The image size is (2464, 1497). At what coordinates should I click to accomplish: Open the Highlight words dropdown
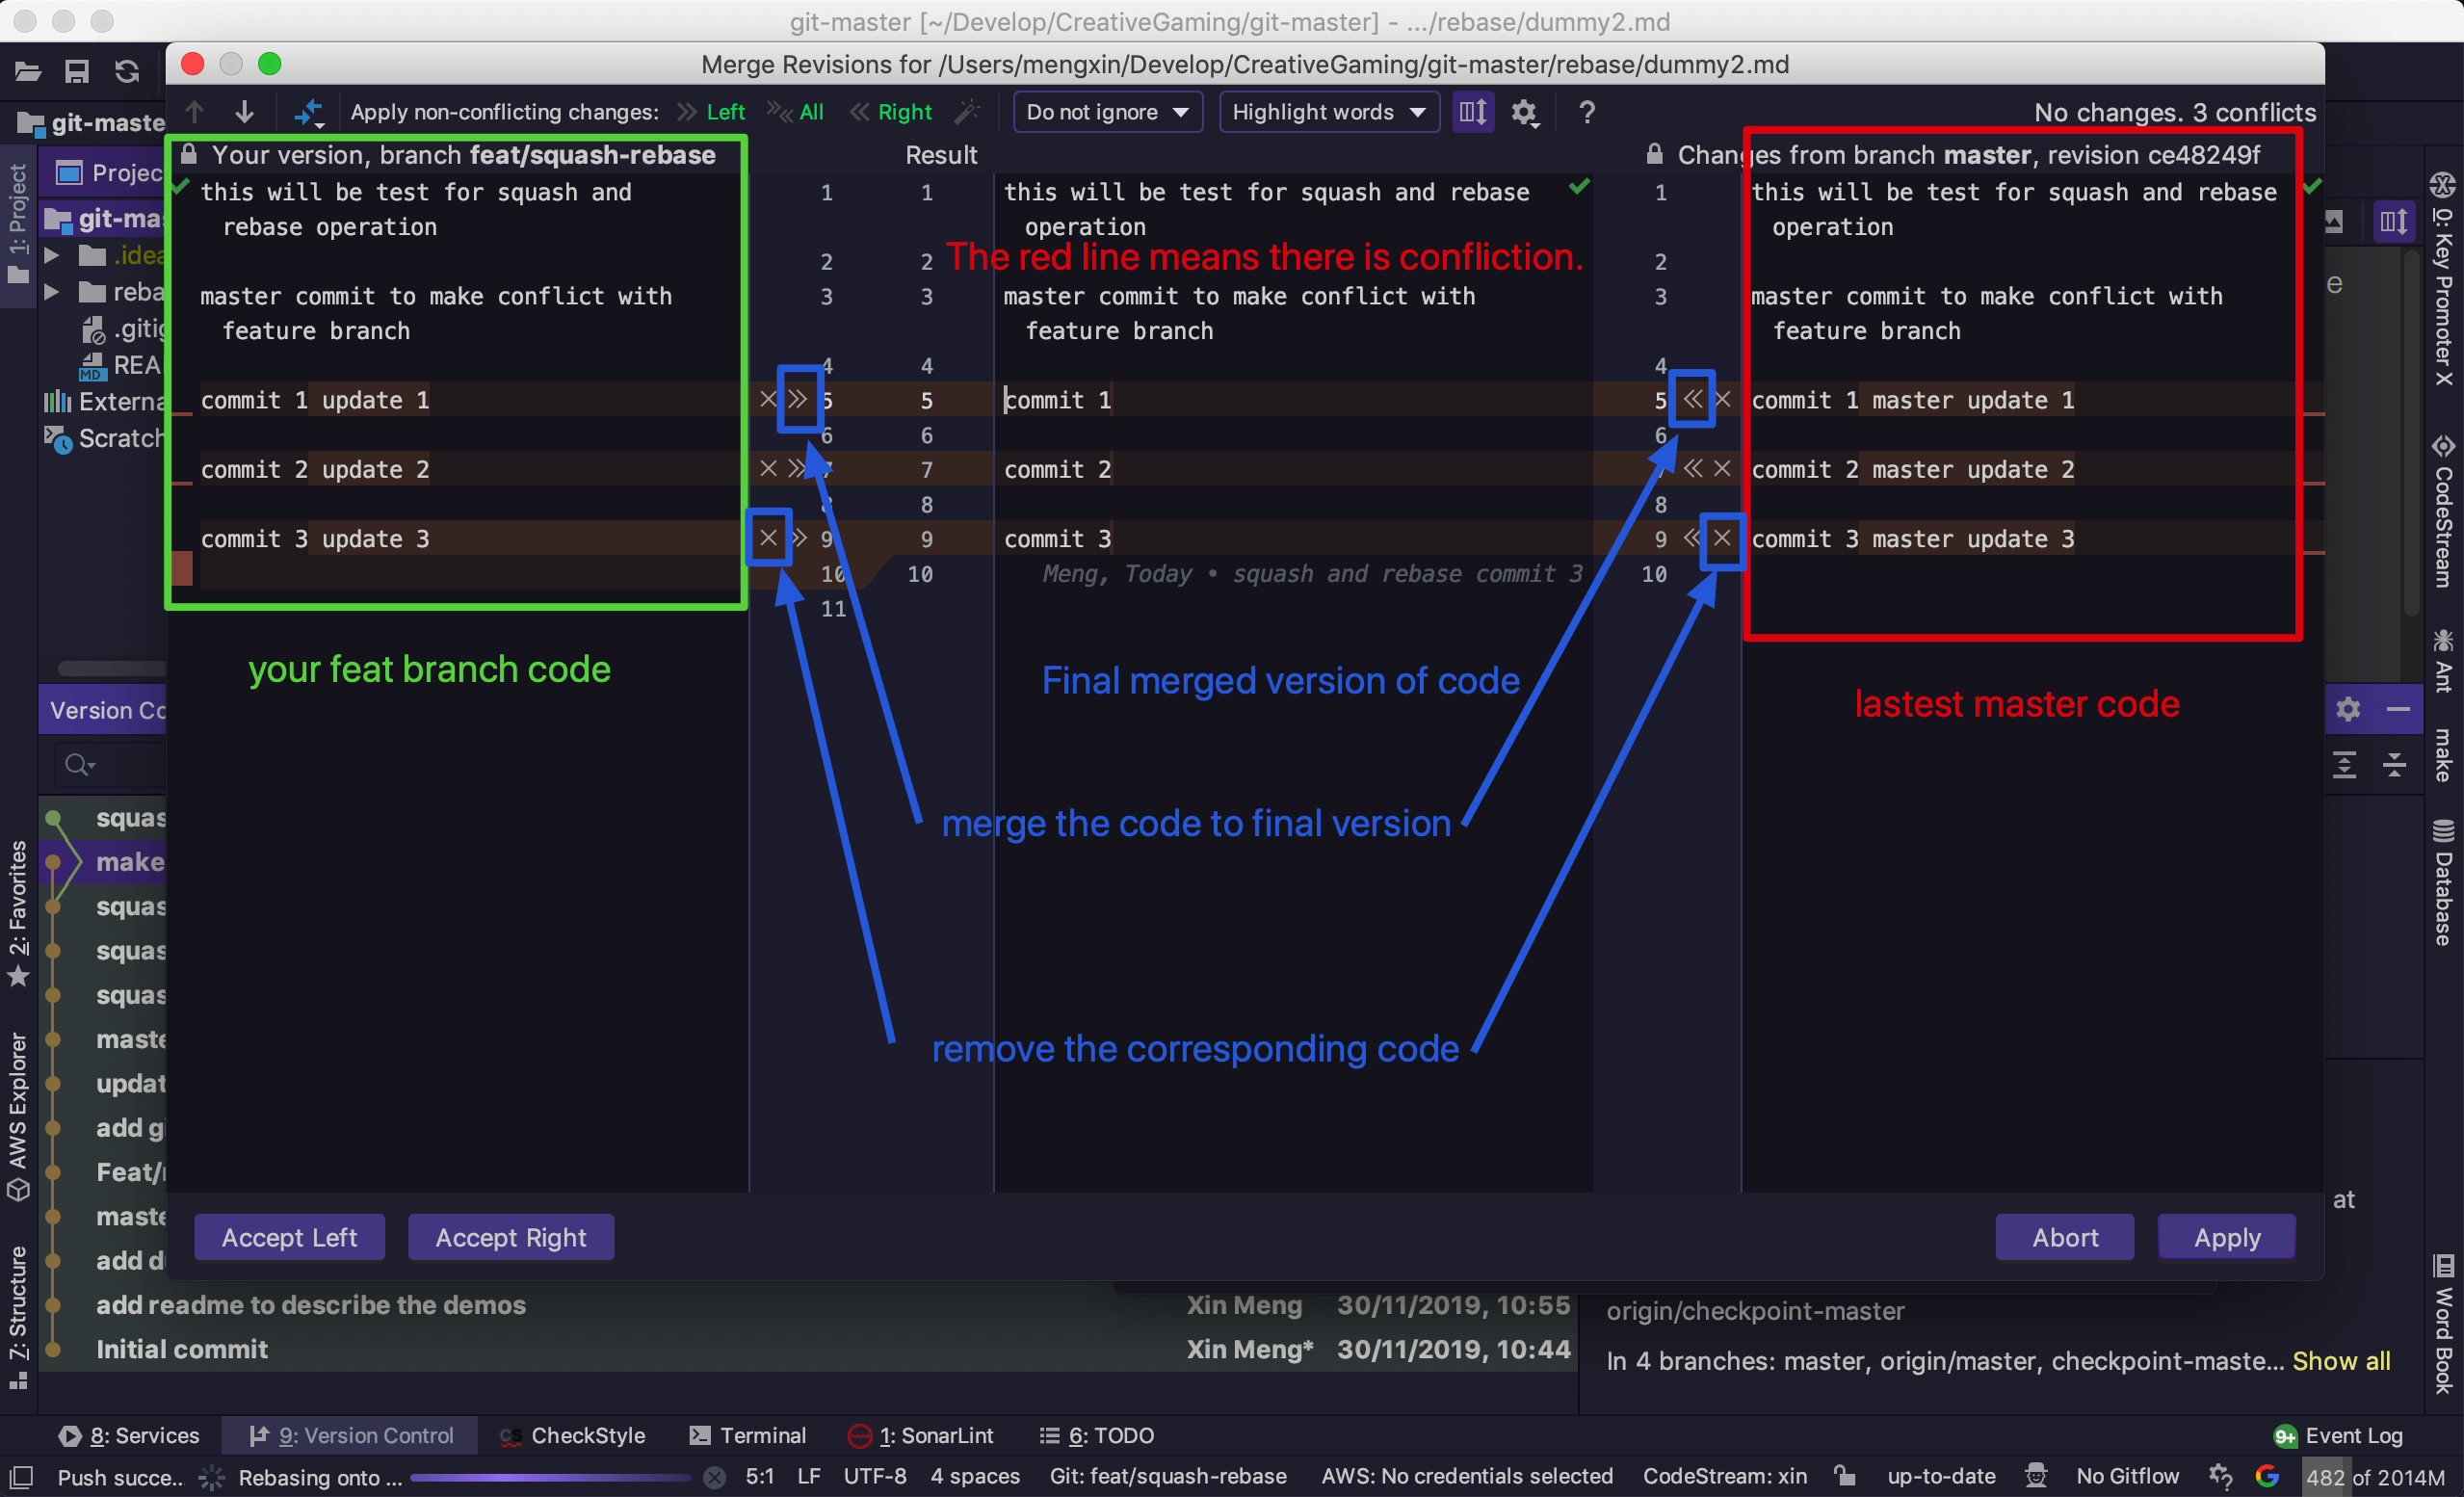pyautogui.click(x=1328, y=112)
